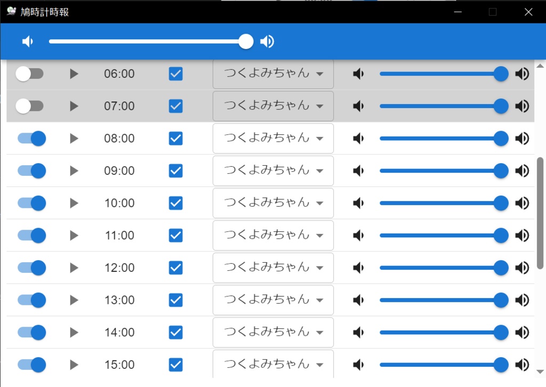Play the 07:00 chime preview

point(74,106)
